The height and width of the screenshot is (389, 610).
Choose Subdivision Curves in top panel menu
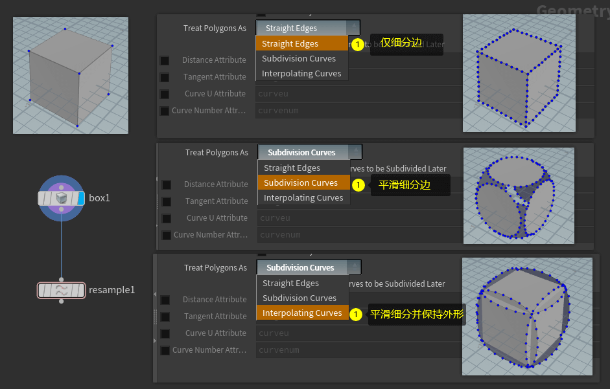click(x=302, y=58)
